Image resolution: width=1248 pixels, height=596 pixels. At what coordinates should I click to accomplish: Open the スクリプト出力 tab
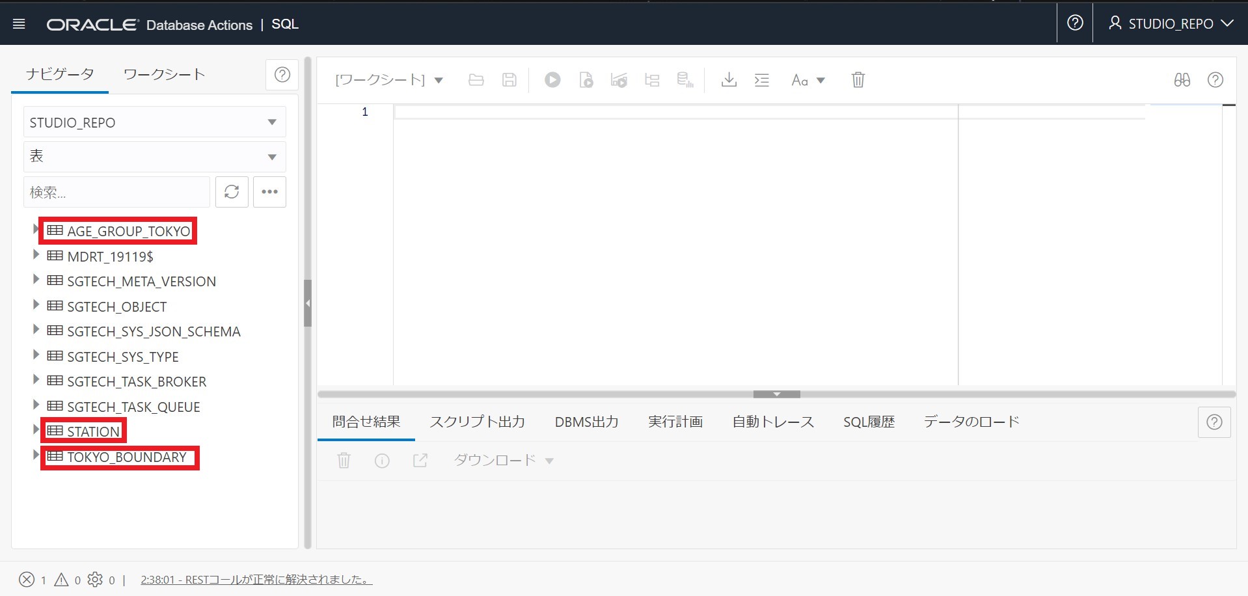point(477,421)
